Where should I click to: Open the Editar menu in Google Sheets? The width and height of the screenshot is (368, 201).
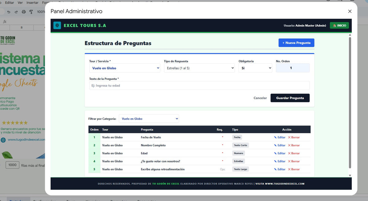click(x=10, y=2)
